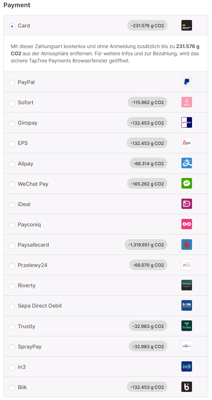The height and width of the screenshot is (400, 212).
Task: Choose the Sepa Direct Debit radio option
Action: (12, 306)
